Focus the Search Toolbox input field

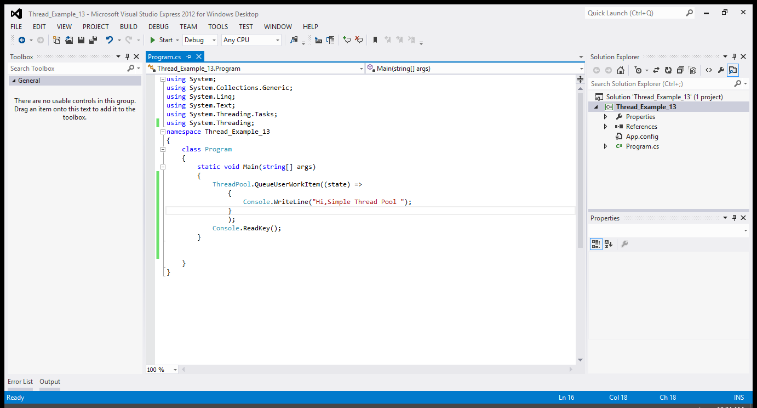[67, 69]
